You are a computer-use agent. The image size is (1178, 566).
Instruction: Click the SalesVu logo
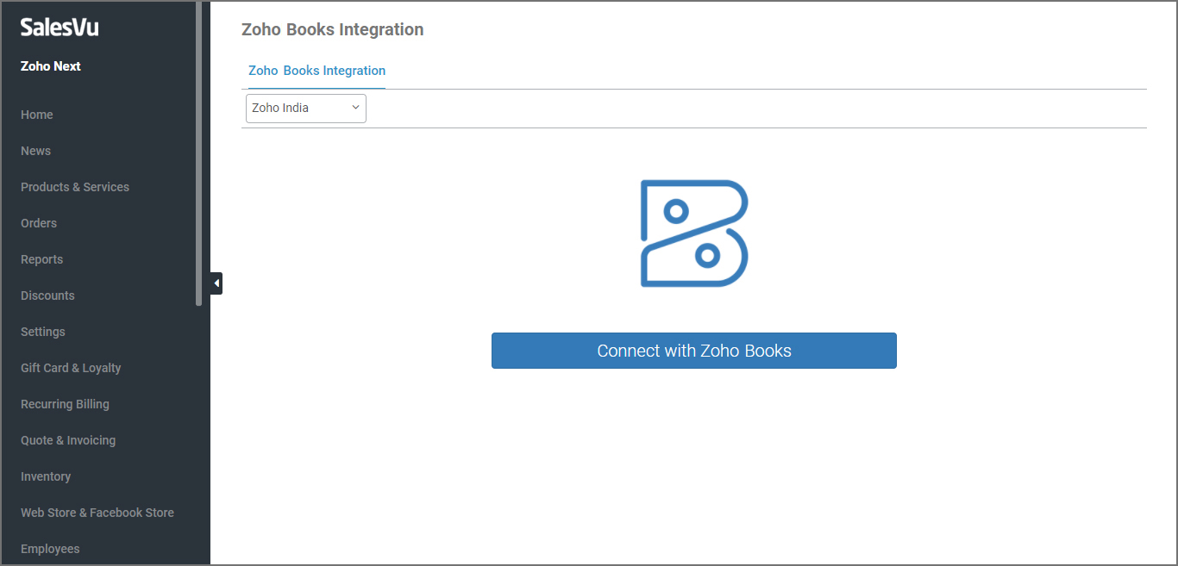60,28
